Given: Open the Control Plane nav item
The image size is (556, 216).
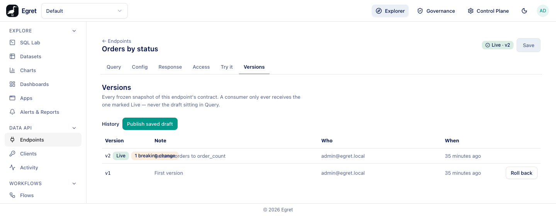Looking at the screenshot, I should (x=488, y=11).
